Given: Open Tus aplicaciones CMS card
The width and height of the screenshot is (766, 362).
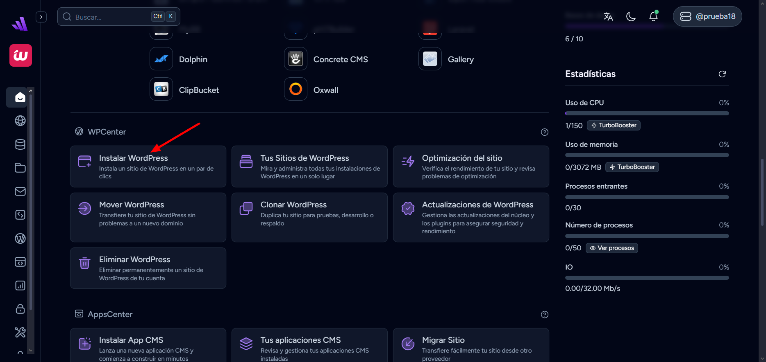Looking at the screenshot, I should (309, 345).
